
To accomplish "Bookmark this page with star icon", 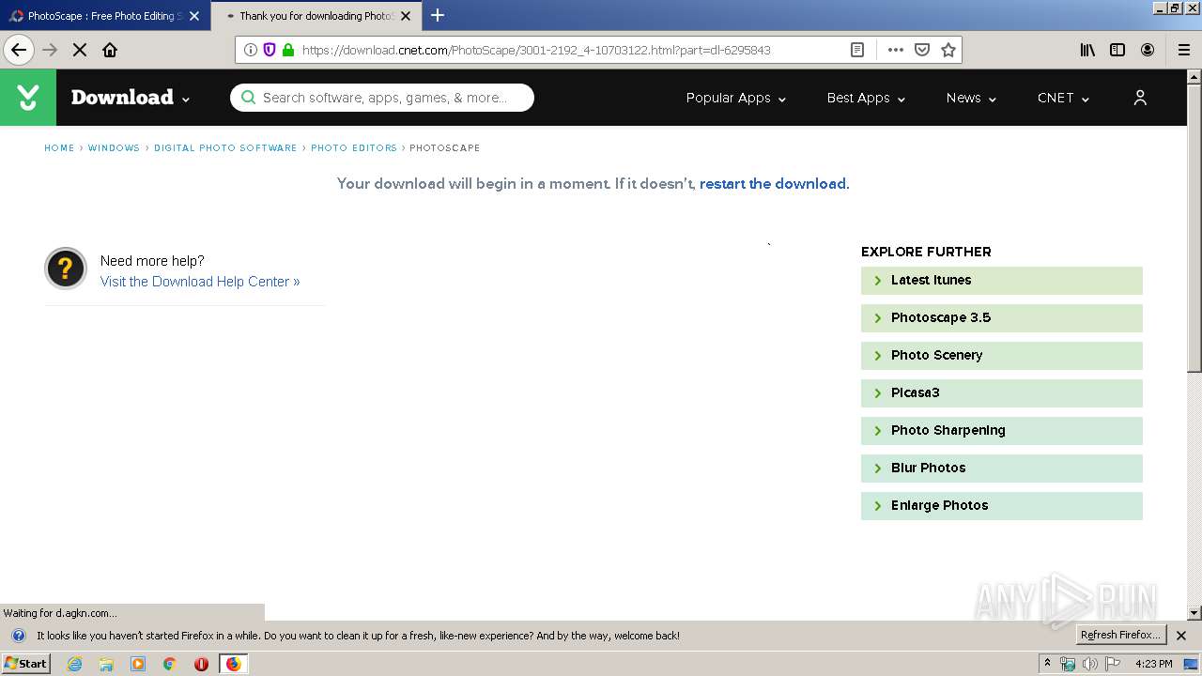I will click(948, 50).
